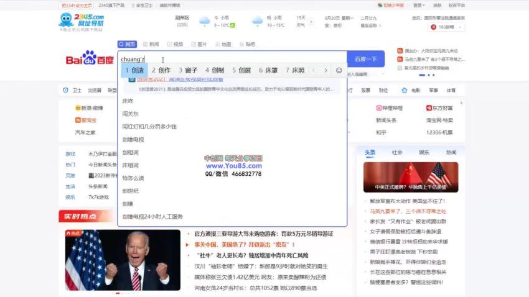Switch to the 热闻 news tab
The height and width of the screenshot is (297, 529).
tap(451, 153)
